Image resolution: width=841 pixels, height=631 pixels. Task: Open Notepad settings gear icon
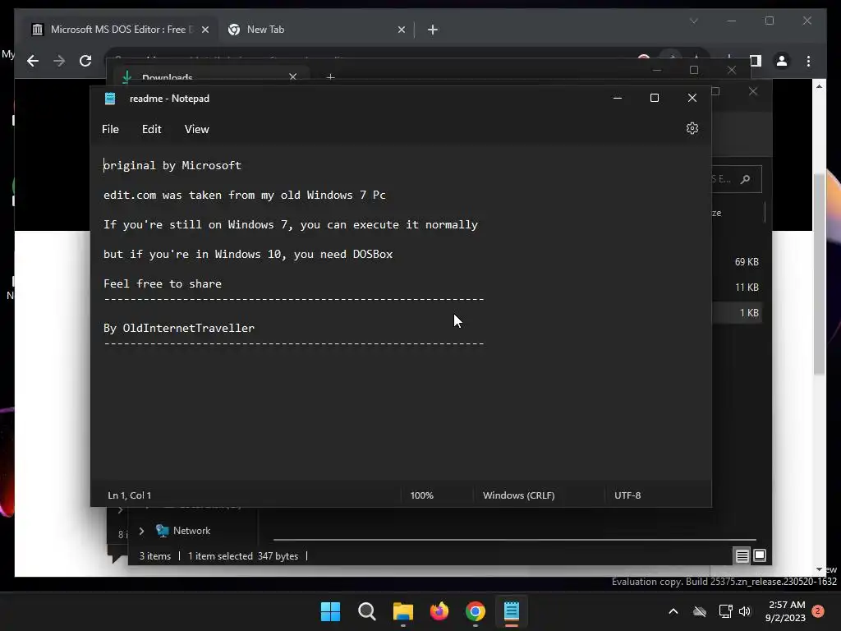(692, 129)
